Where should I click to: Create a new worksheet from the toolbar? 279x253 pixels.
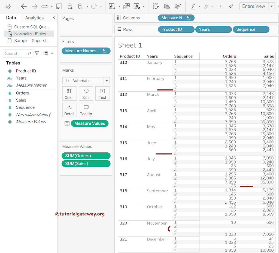[x=112, y=6]
